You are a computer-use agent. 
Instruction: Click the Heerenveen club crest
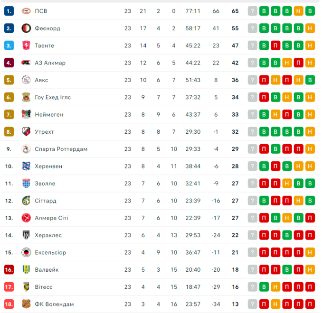26,166
